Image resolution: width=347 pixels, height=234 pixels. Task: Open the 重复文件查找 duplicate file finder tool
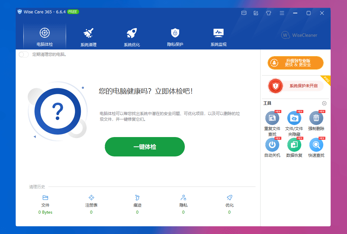(x=272, y=118)
